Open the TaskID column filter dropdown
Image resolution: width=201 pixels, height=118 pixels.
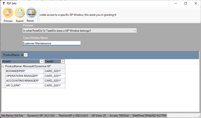63,62
